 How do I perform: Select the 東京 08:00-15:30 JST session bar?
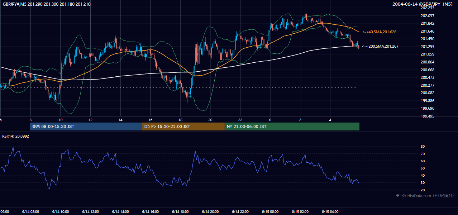point(86,126)
